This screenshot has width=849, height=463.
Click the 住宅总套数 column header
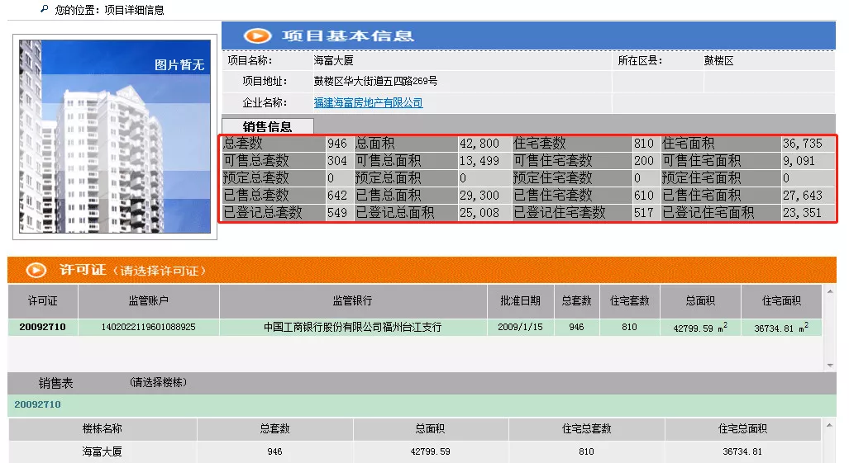pyautogui.click(x=586, y=429)
